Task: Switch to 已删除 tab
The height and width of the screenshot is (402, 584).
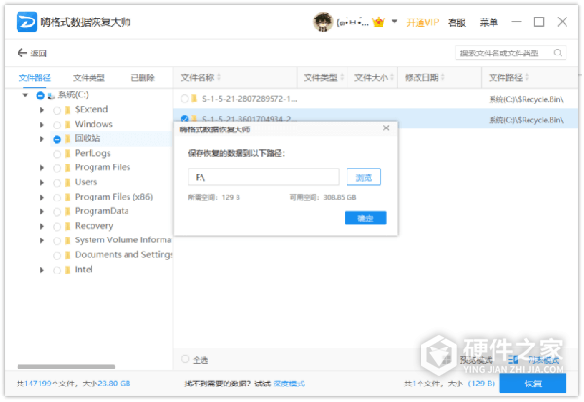Action: [143, 78]
